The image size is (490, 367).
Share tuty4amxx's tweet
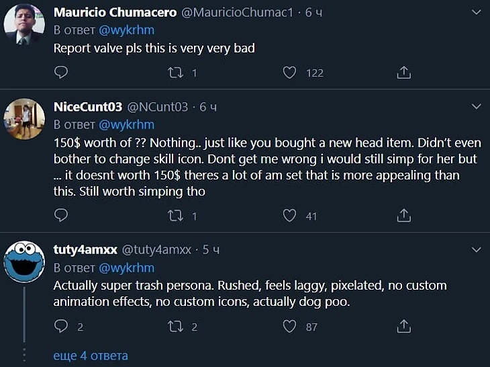point(404,327)
